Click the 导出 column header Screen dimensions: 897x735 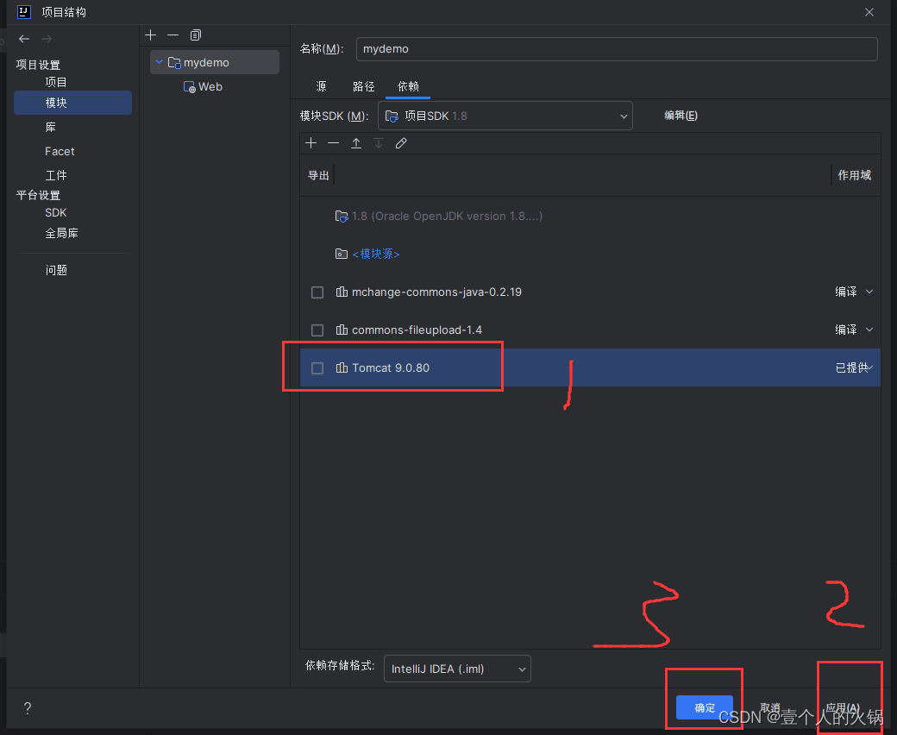[x=318, y=176]
